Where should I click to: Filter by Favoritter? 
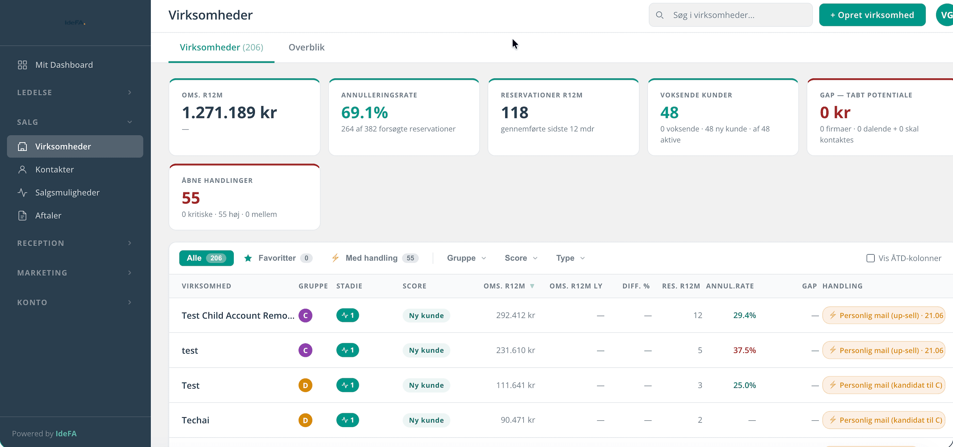(278, 258)
